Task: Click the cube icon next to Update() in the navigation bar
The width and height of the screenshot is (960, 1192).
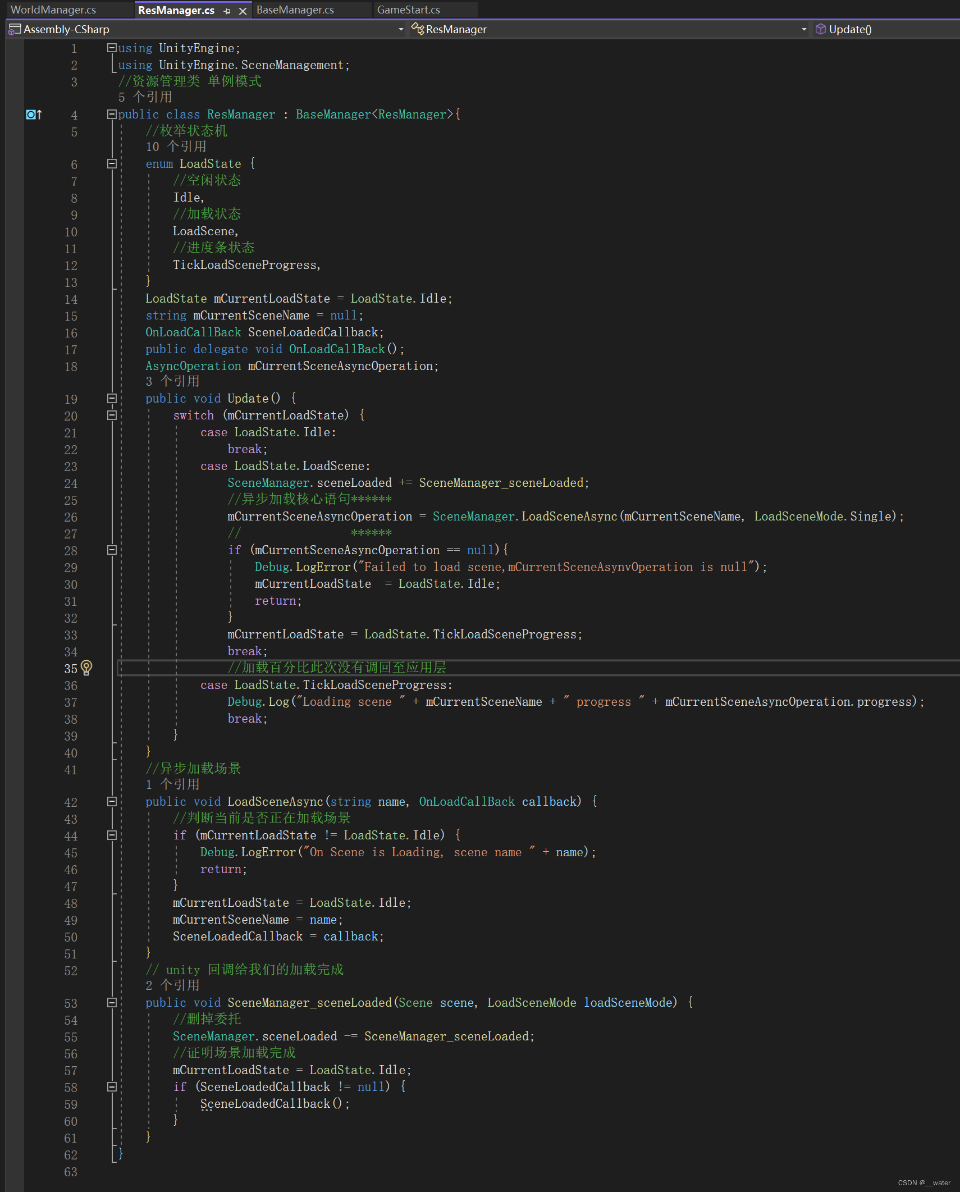Action: tap(820, 29)
